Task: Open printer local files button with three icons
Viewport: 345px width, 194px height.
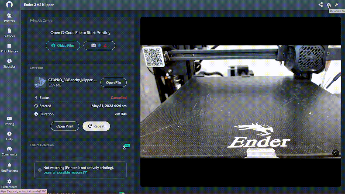Action: click(x=99, y=46)
